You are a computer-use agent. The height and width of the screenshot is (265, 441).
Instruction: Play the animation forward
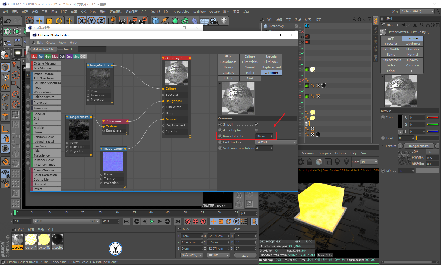(152, 221)
